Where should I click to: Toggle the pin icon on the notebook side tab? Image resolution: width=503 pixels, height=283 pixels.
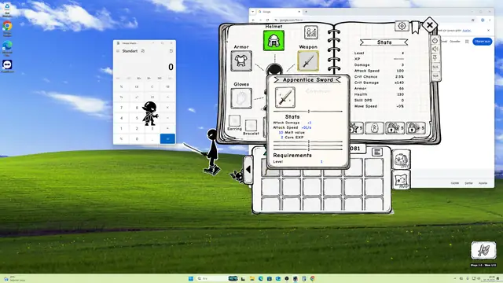coord(435,57)
